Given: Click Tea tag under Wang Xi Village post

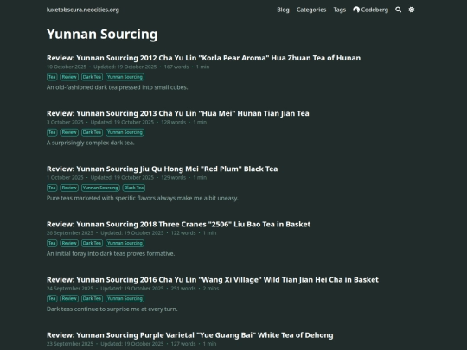Looking at the screenshot, I should [52, 298].
